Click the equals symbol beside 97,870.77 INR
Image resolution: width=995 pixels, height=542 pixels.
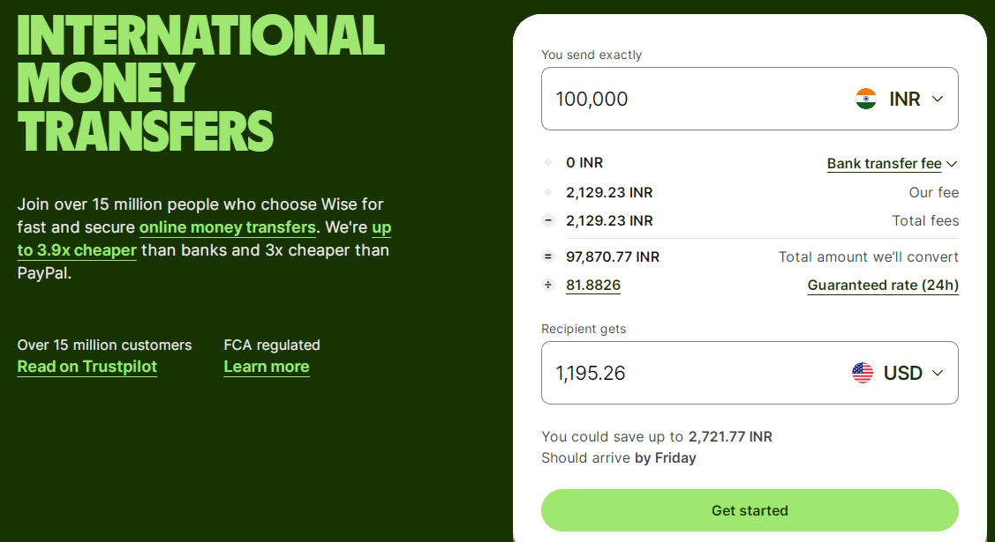548,257
